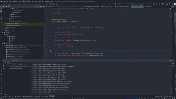Select the Sync tab in Build panel
The height and width of the screenshot is (99, 176).
tap(8, 61)
